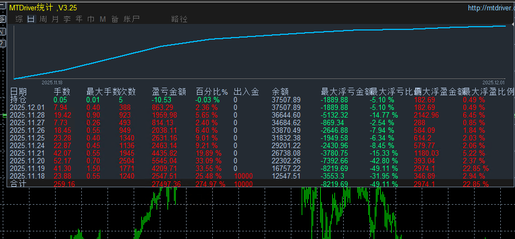Click the 863.29 profit value
Image resolution: width=515 pixels, height=239 pixels.
[164, 108]
